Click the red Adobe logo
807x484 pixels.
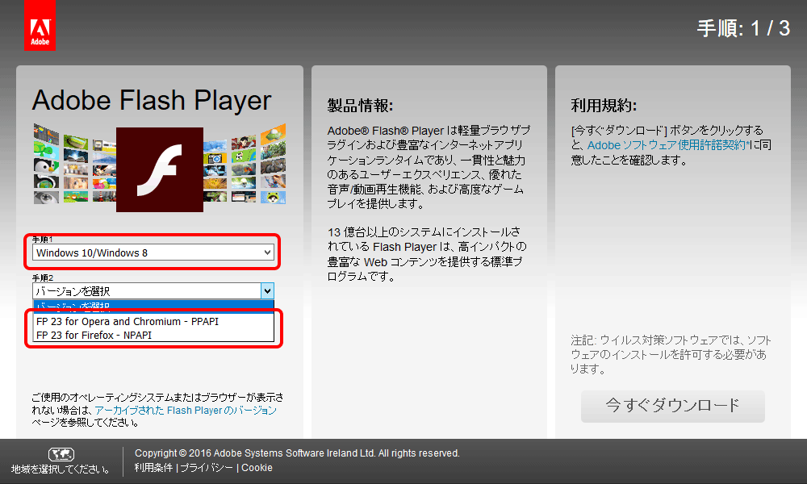(40, 25)
